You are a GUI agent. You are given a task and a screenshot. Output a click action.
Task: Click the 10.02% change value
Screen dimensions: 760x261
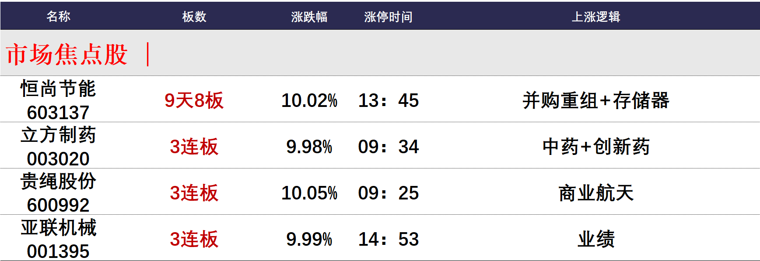pyautogui.click(x=309, y=100)
